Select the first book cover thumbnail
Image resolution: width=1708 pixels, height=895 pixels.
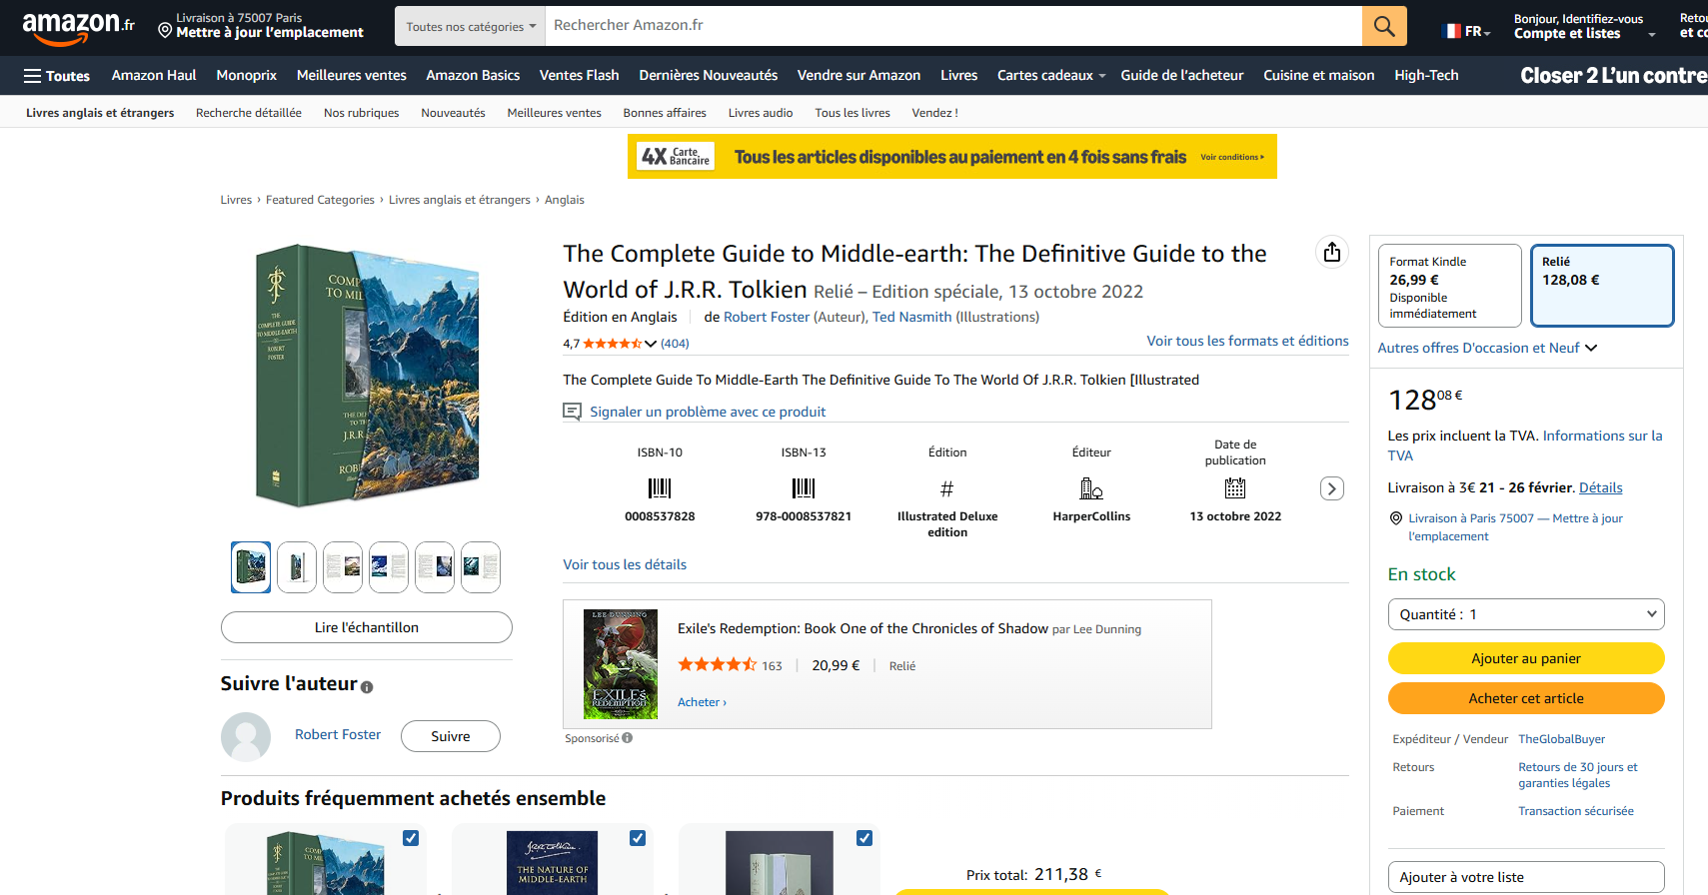(251, 567)
